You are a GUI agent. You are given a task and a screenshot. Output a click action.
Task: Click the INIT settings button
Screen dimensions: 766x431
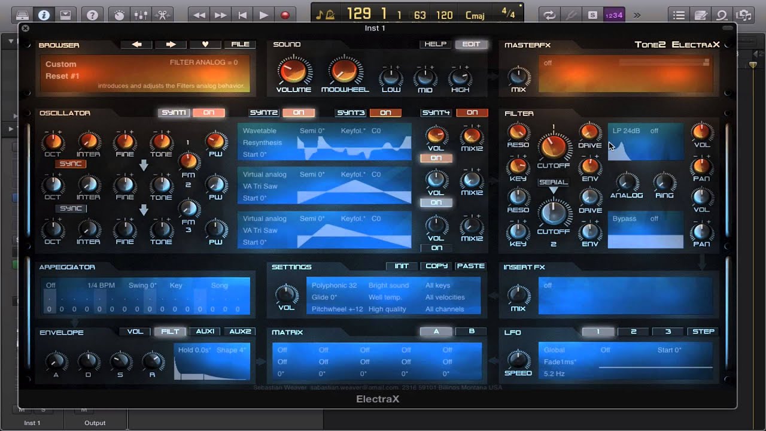pos(402,266)
